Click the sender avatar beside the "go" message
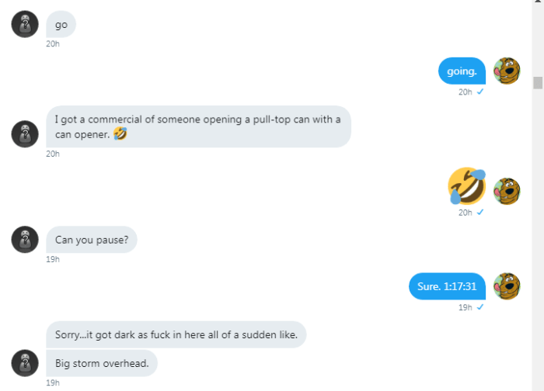544x391 pixels. tap(25, 24)
